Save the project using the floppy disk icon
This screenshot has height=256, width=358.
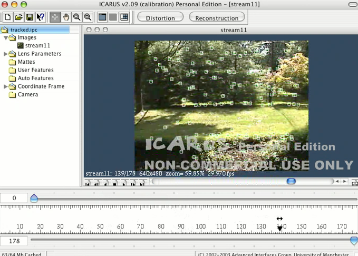pyautogui.click(x=30, y=17)
